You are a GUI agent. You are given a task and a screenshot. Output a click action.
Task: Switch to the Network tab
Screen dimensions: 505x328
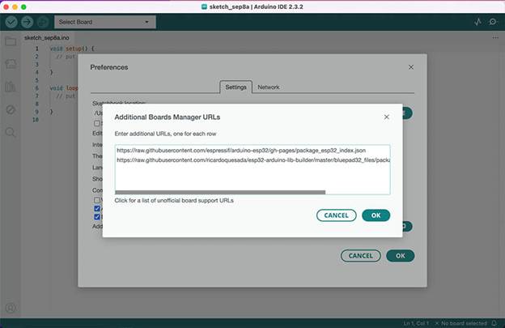[269, 87]
